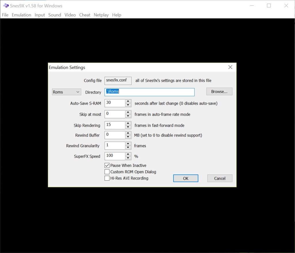
Task: Click the Directory path input field
Action: pos(150,92)
